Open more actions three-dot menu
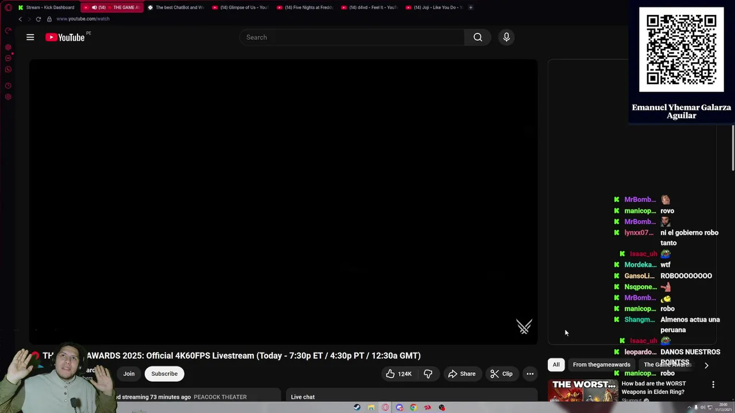Image resolution: width=735 pixels, height=413 pixels. click(x=530, y=374)
